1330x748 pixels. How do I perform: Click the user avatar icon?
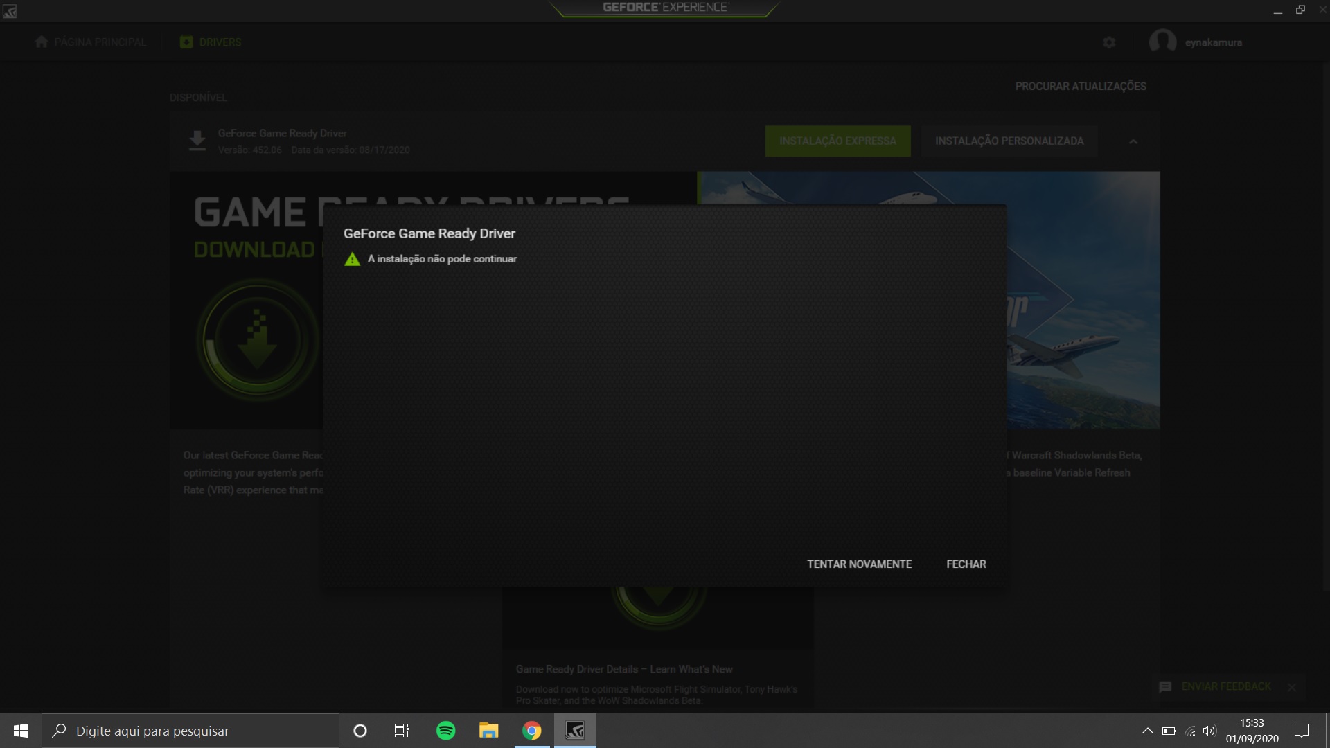[x=1162, y=42]
